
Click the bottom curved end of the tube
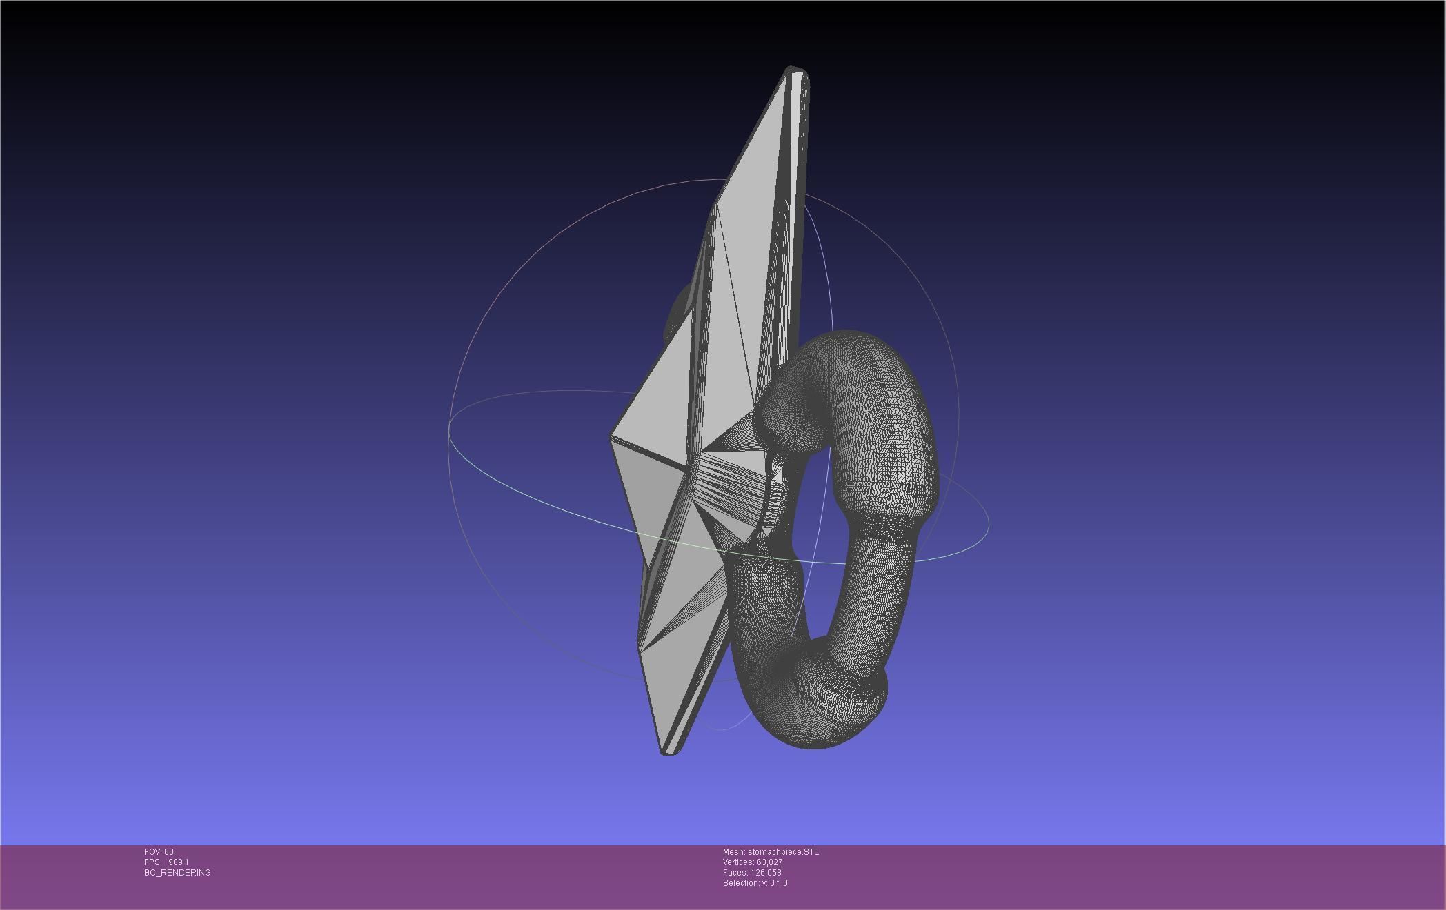tap(814, 724)
